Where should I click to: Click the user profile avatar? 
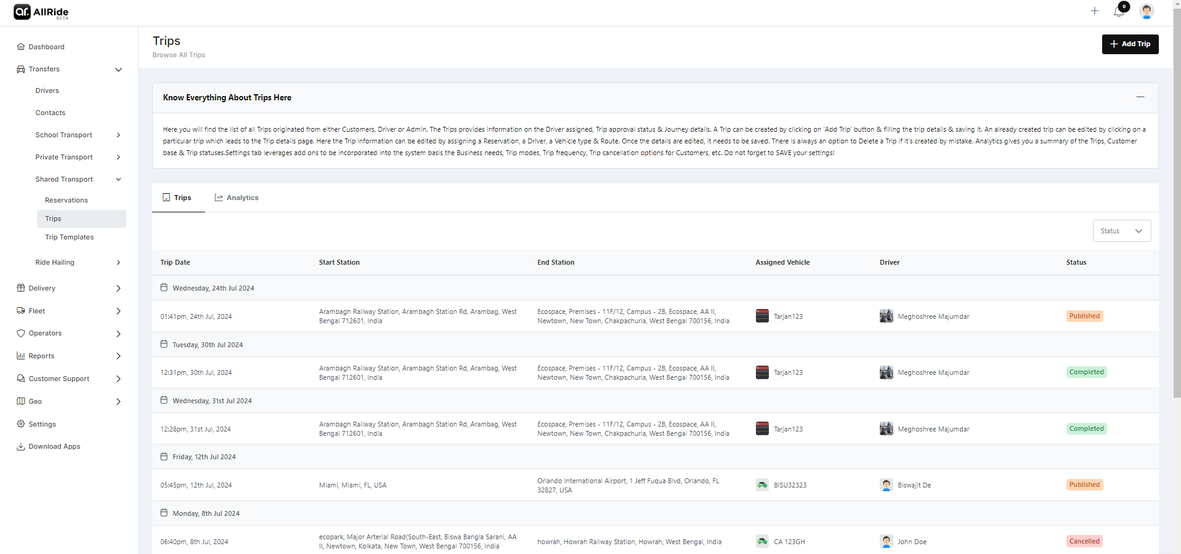click(x=1146, y=11)
